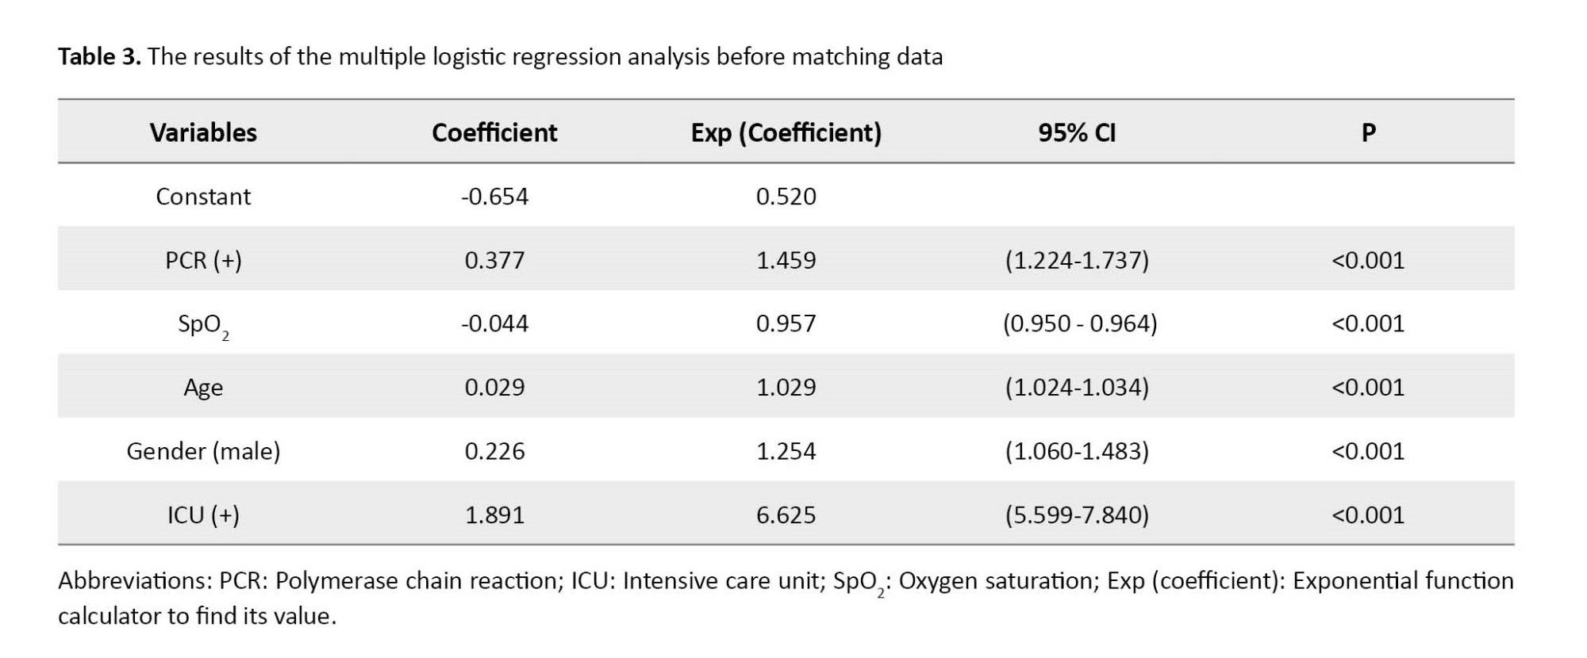This screenshot has height=658, width=1587.
Task: Select the SpO2 interval (0.950 - 0.964)
Action: [x=1079, y=323]
